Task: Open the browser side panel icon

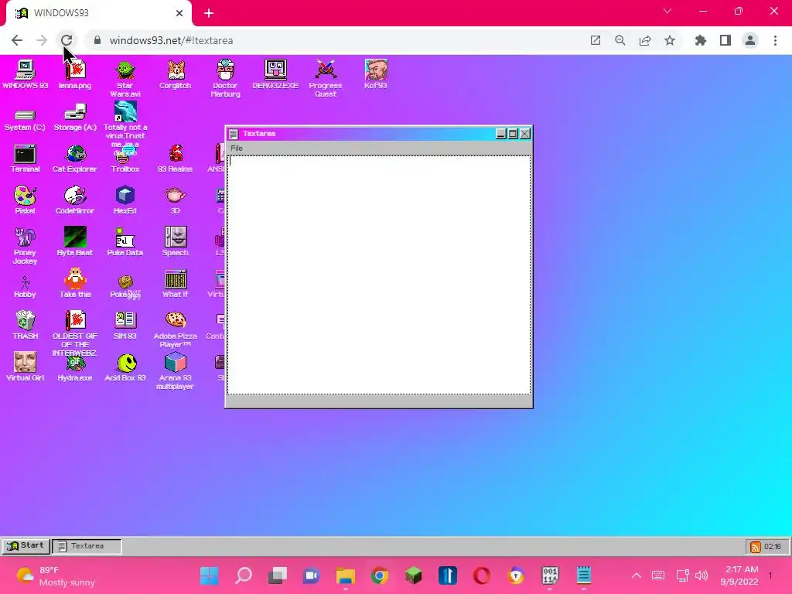Action: point(725,40)
